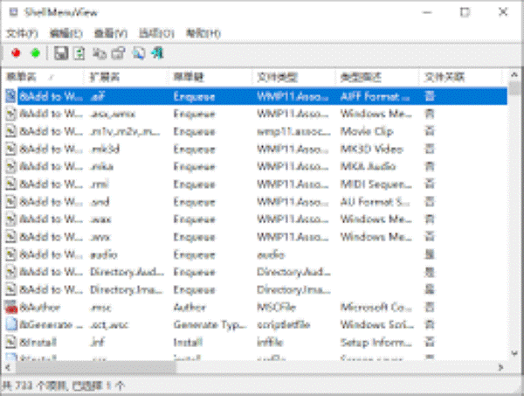The image size is (524, 396).
Task: Click the vertical scrollbar thumb
Action: (x=514, y=88)
